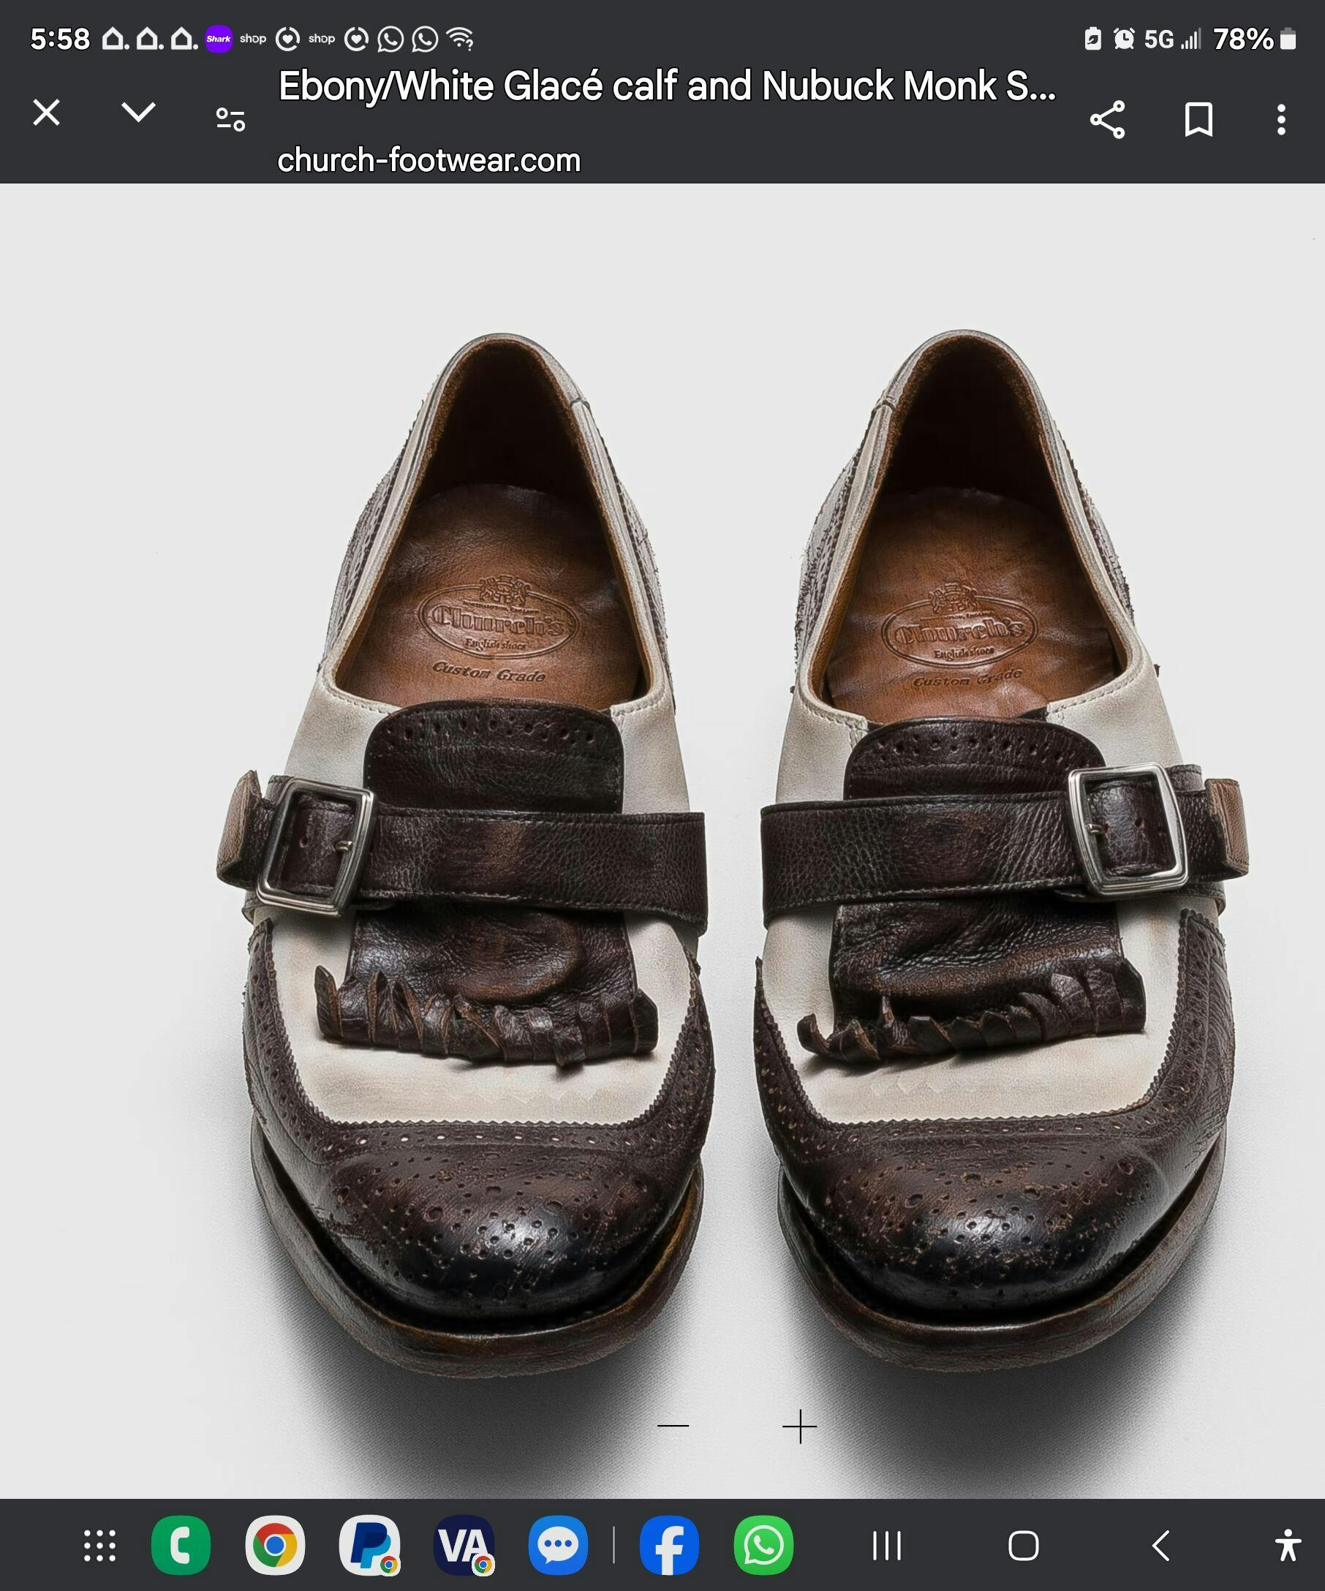
Task: Zoom in with plus button
Action: 799,1426
